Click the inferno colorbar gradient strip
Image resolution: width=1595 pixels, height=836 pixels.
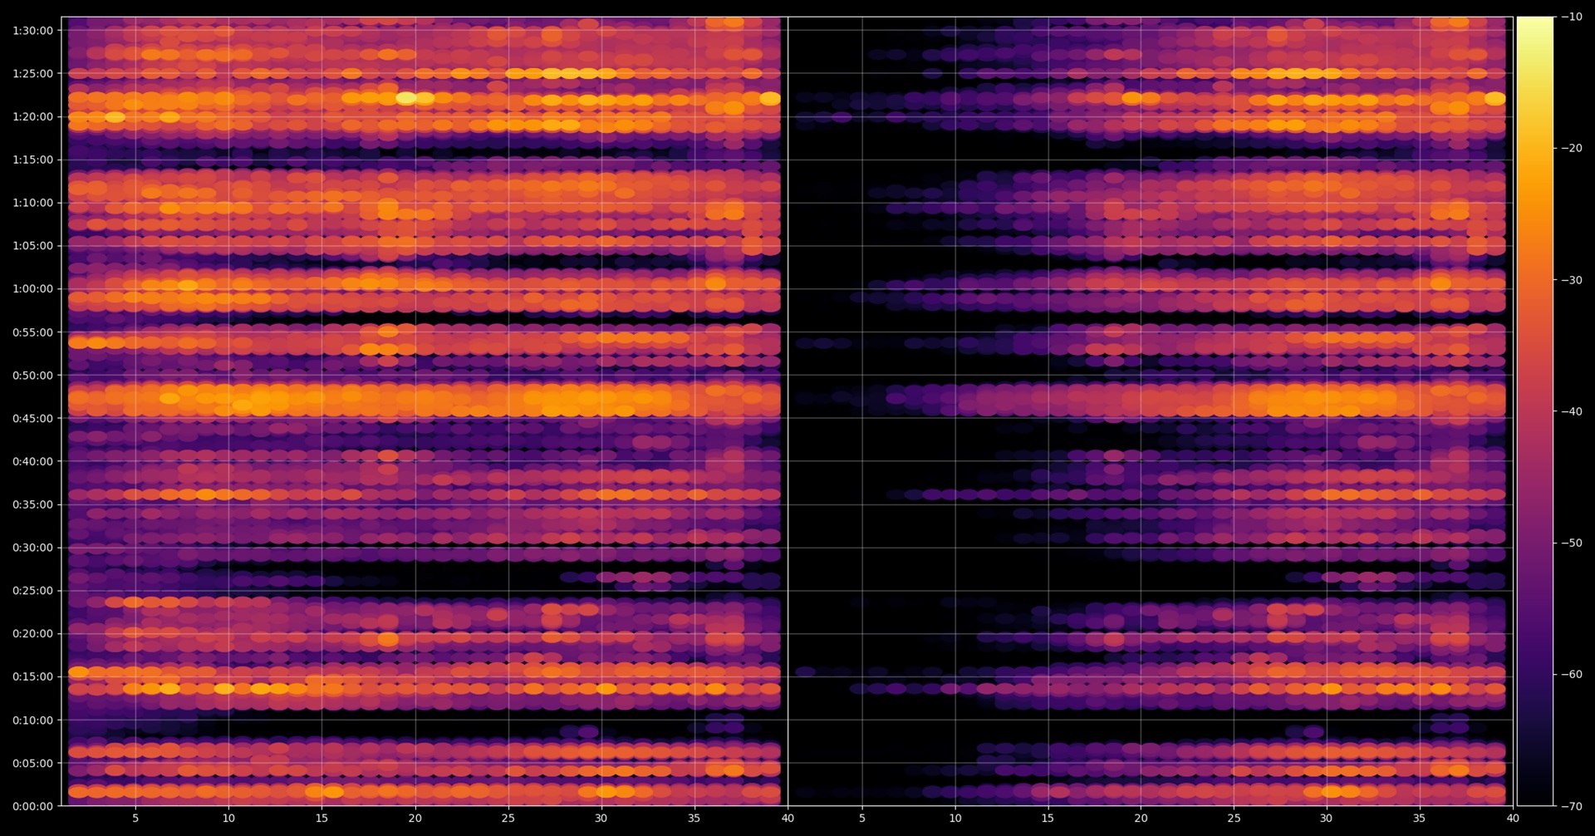tap(1535, 411)
